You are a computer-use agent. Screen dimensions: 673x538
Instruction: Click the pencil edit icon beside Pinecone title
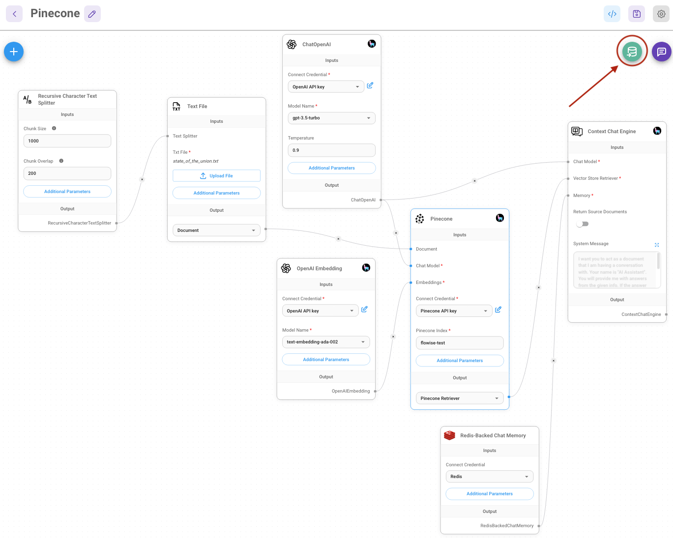92,14
